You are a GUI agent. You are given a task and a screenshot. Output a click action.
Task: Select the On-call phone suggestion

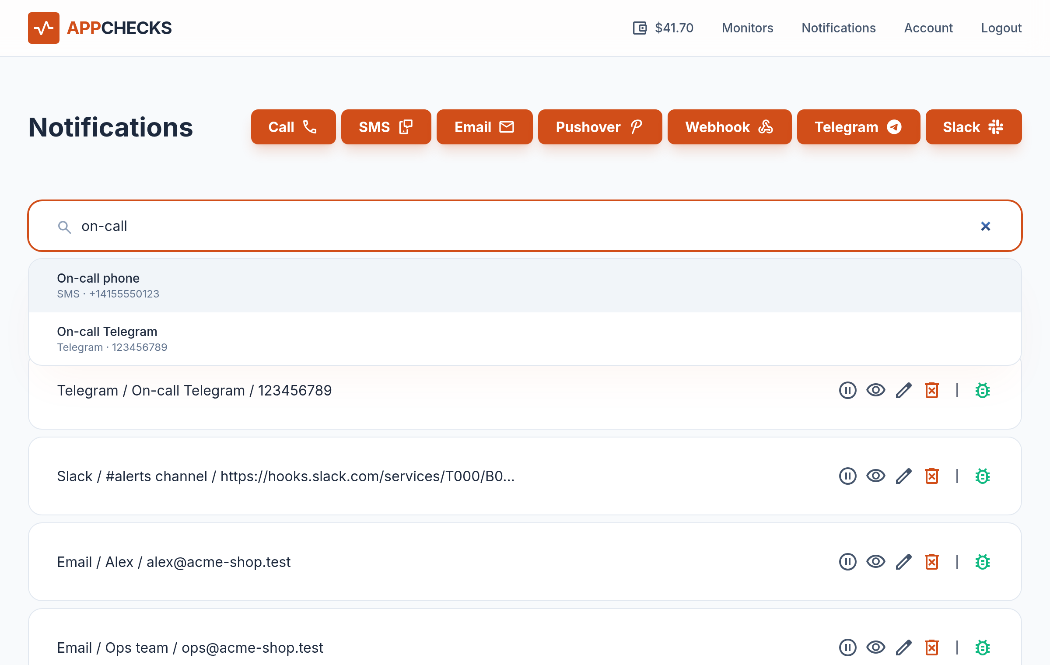point(525,286)
